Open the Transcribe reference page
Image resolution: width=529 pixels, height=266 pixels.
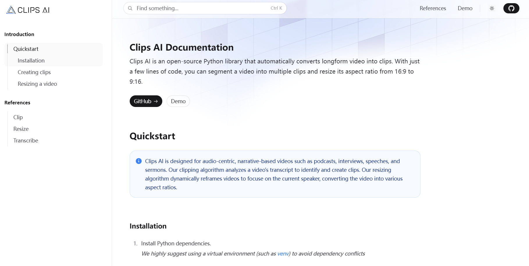point(26,140)
